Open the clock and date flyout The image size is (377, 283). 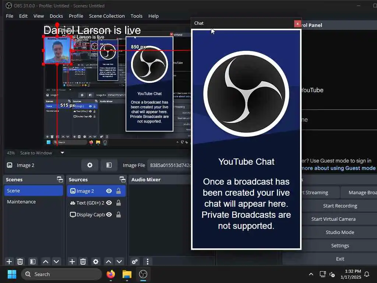pos(351,274)
